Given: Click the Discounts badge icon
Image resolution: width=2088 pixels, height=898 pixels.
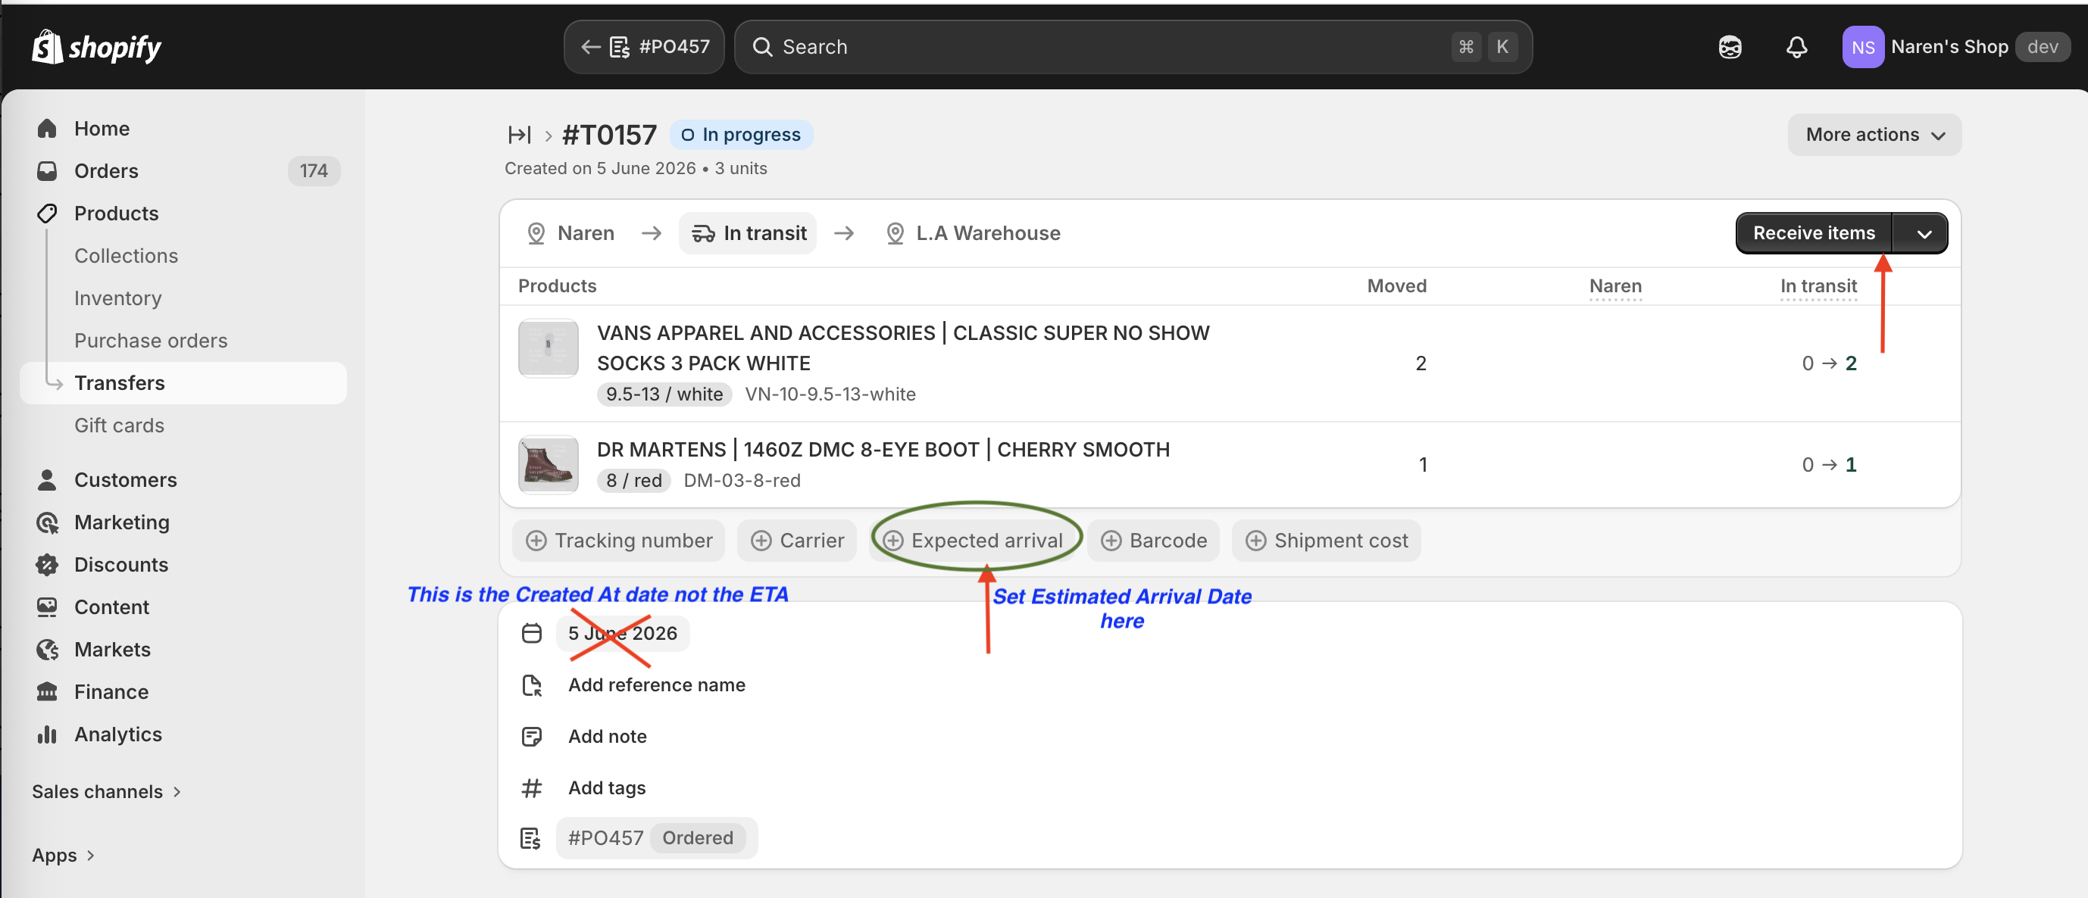Looking at the screenshot, I should click(x=47, y=564).
